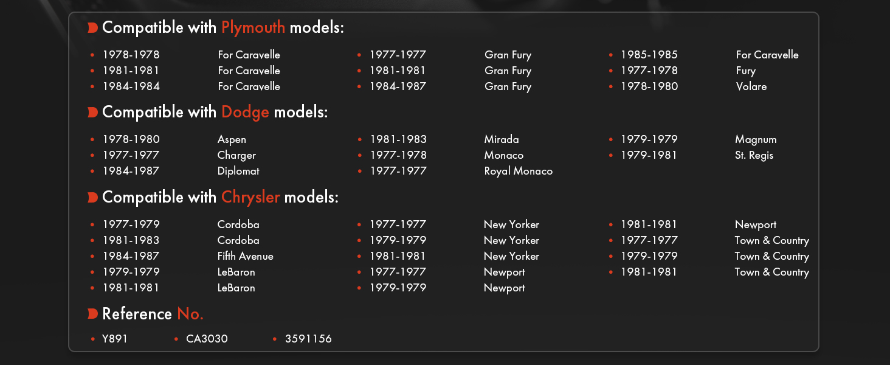Select the "Fifth Avenue" model name

pyautogui.click(x=246, y=256)
